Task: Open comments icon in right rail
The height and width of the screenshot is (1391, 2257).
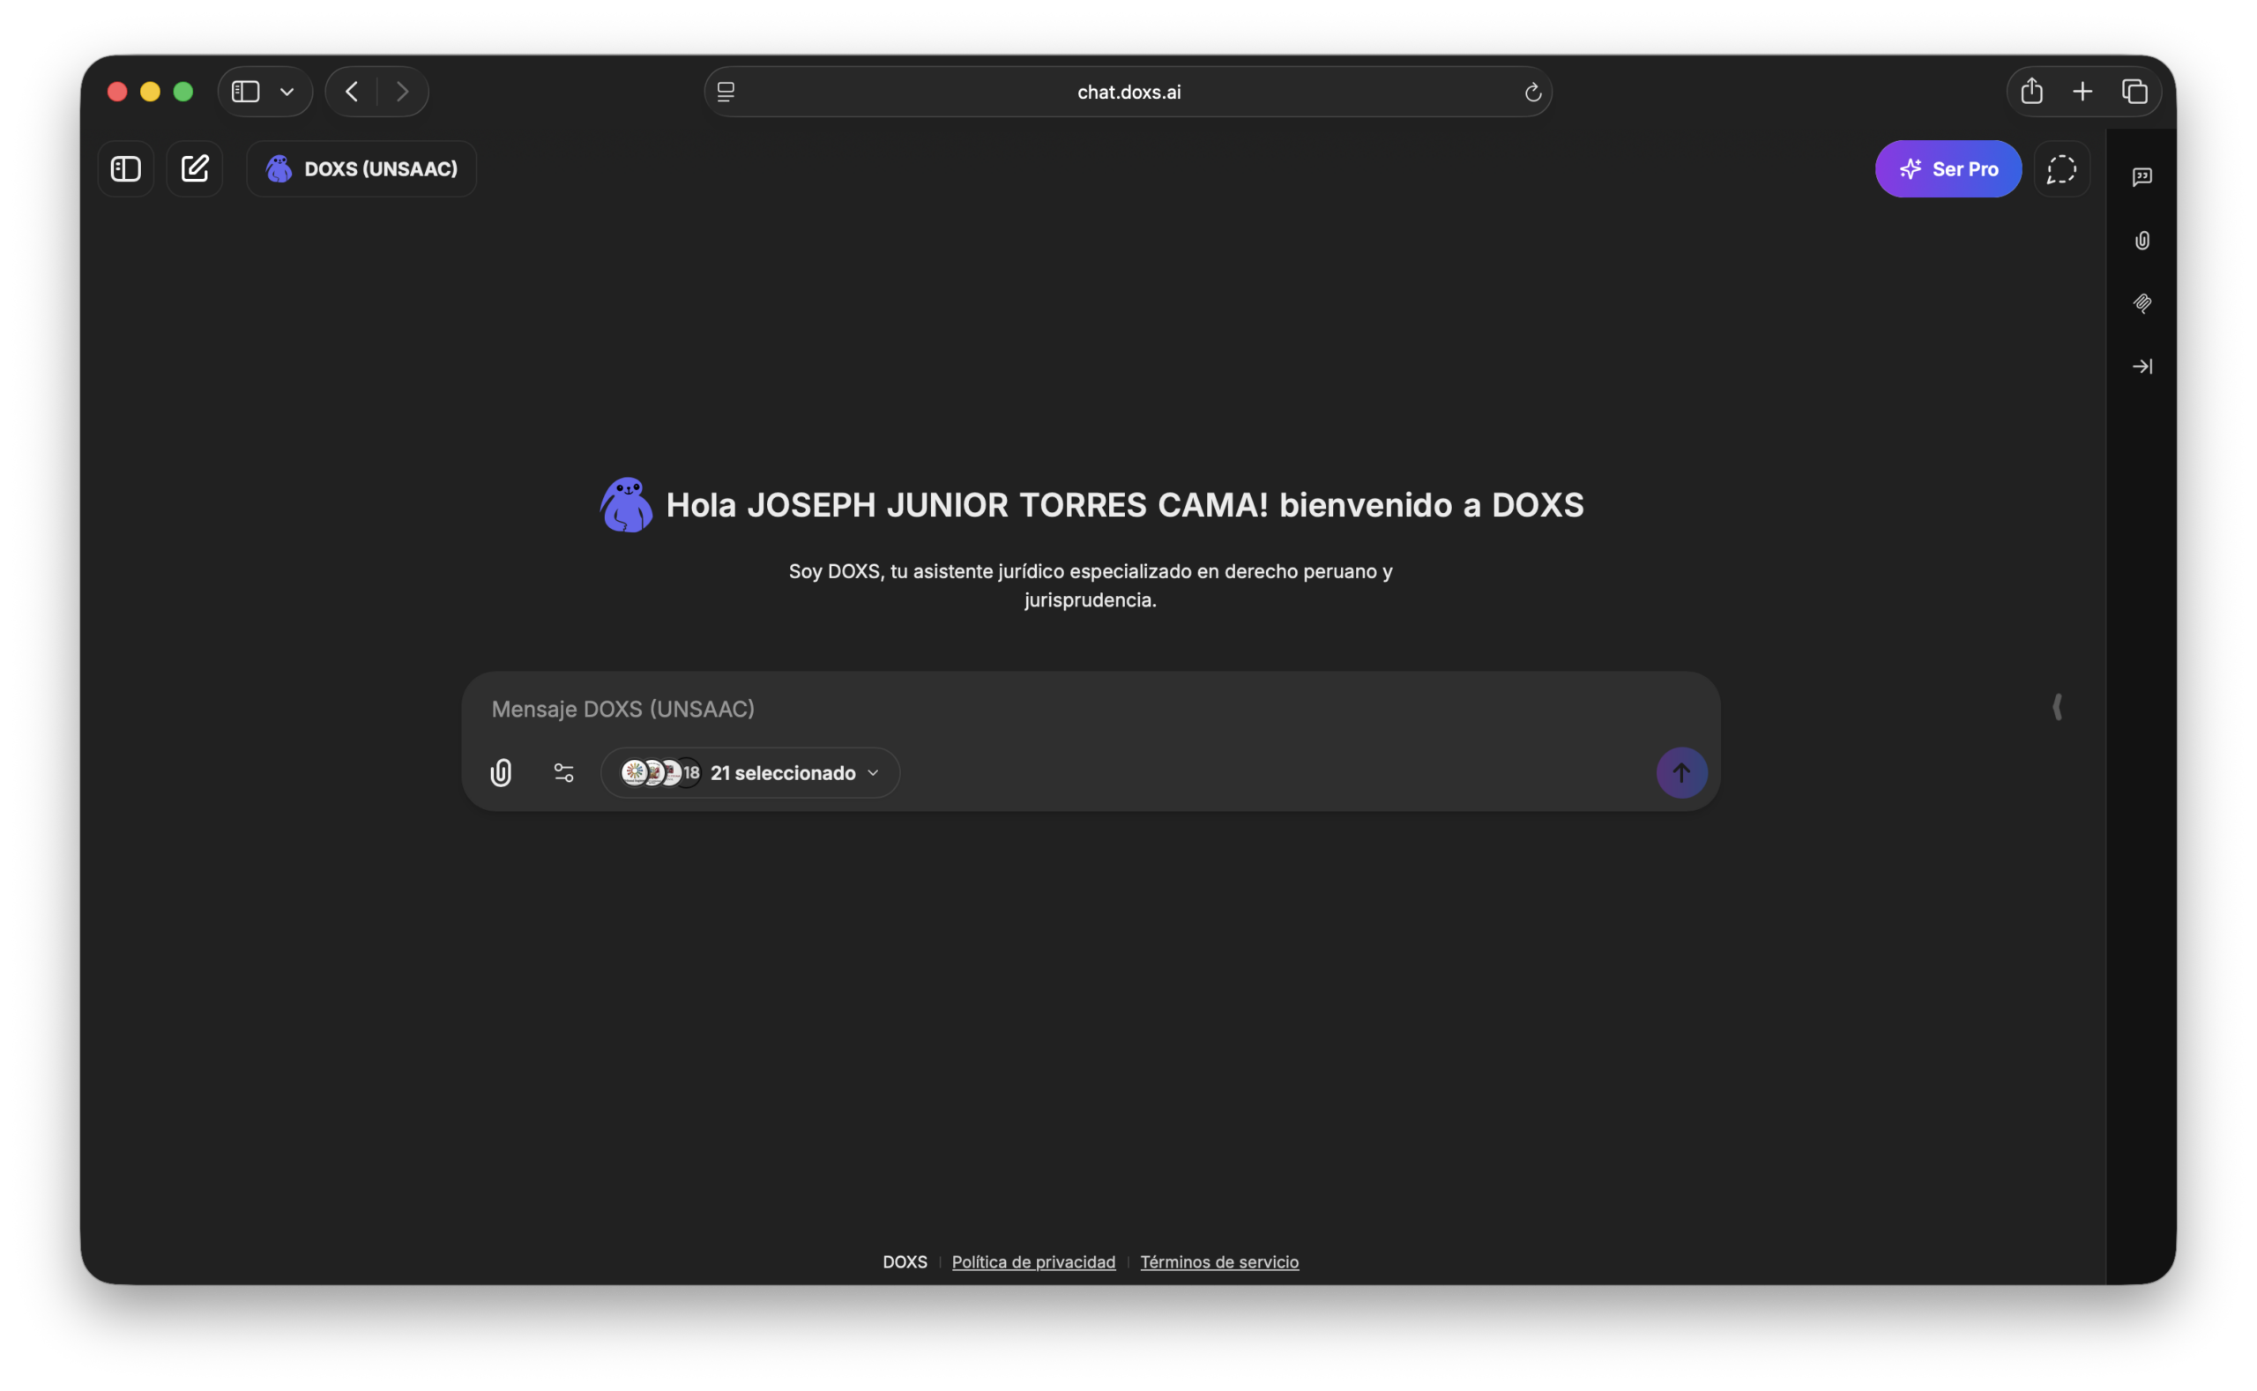Action: click(2142, 176)
